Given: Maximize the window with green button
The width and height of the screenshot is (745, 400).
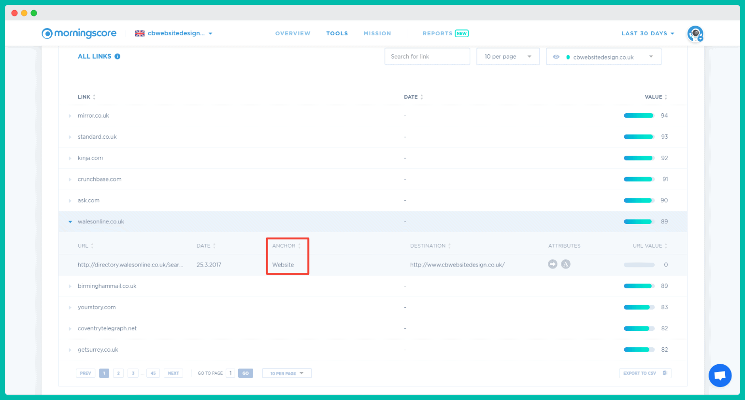Looking at the screenshot, I should tap(34, 13).
